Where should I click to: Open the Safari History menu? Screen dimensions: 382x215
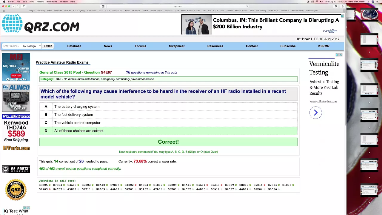point(40,2)
